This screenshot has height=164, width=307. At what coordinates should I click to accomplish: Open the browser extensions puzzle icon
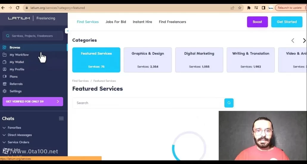(x=249, y=8)
